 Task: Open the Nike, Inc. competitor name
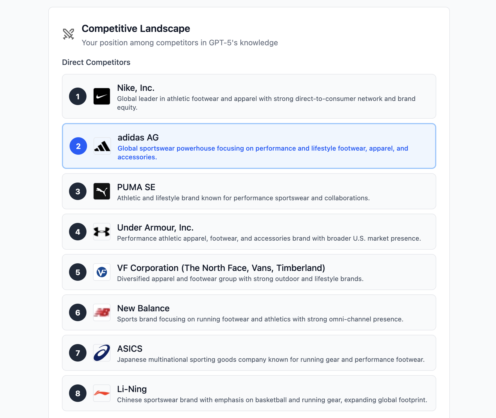pos(136,88)
